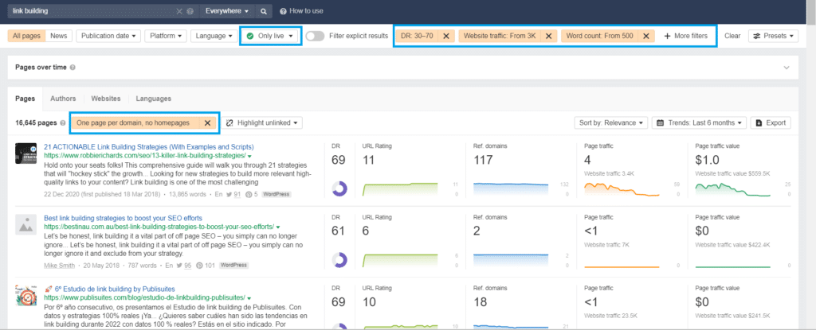The width and height of the screenshot is (816, 330).
Task: Select the All pages option
Action: click(26, 36)
